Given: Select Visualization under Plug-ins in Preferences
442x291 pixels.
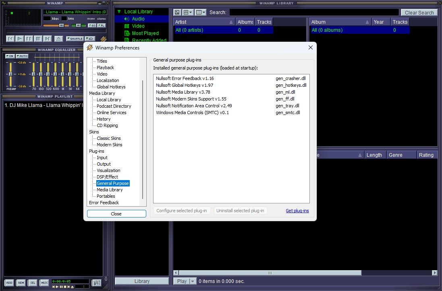Looking at the screenshot, I should pos(108,170).
